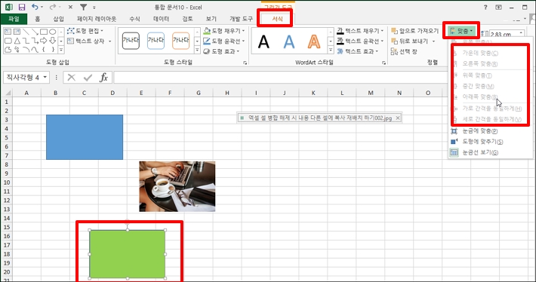Click the 맞춤 (align) dropdown button
This screenshot has width=536, height=282.
coord(461,31)
